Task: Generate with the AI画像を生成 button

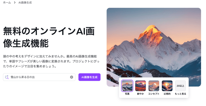Action: coord(89,77)
